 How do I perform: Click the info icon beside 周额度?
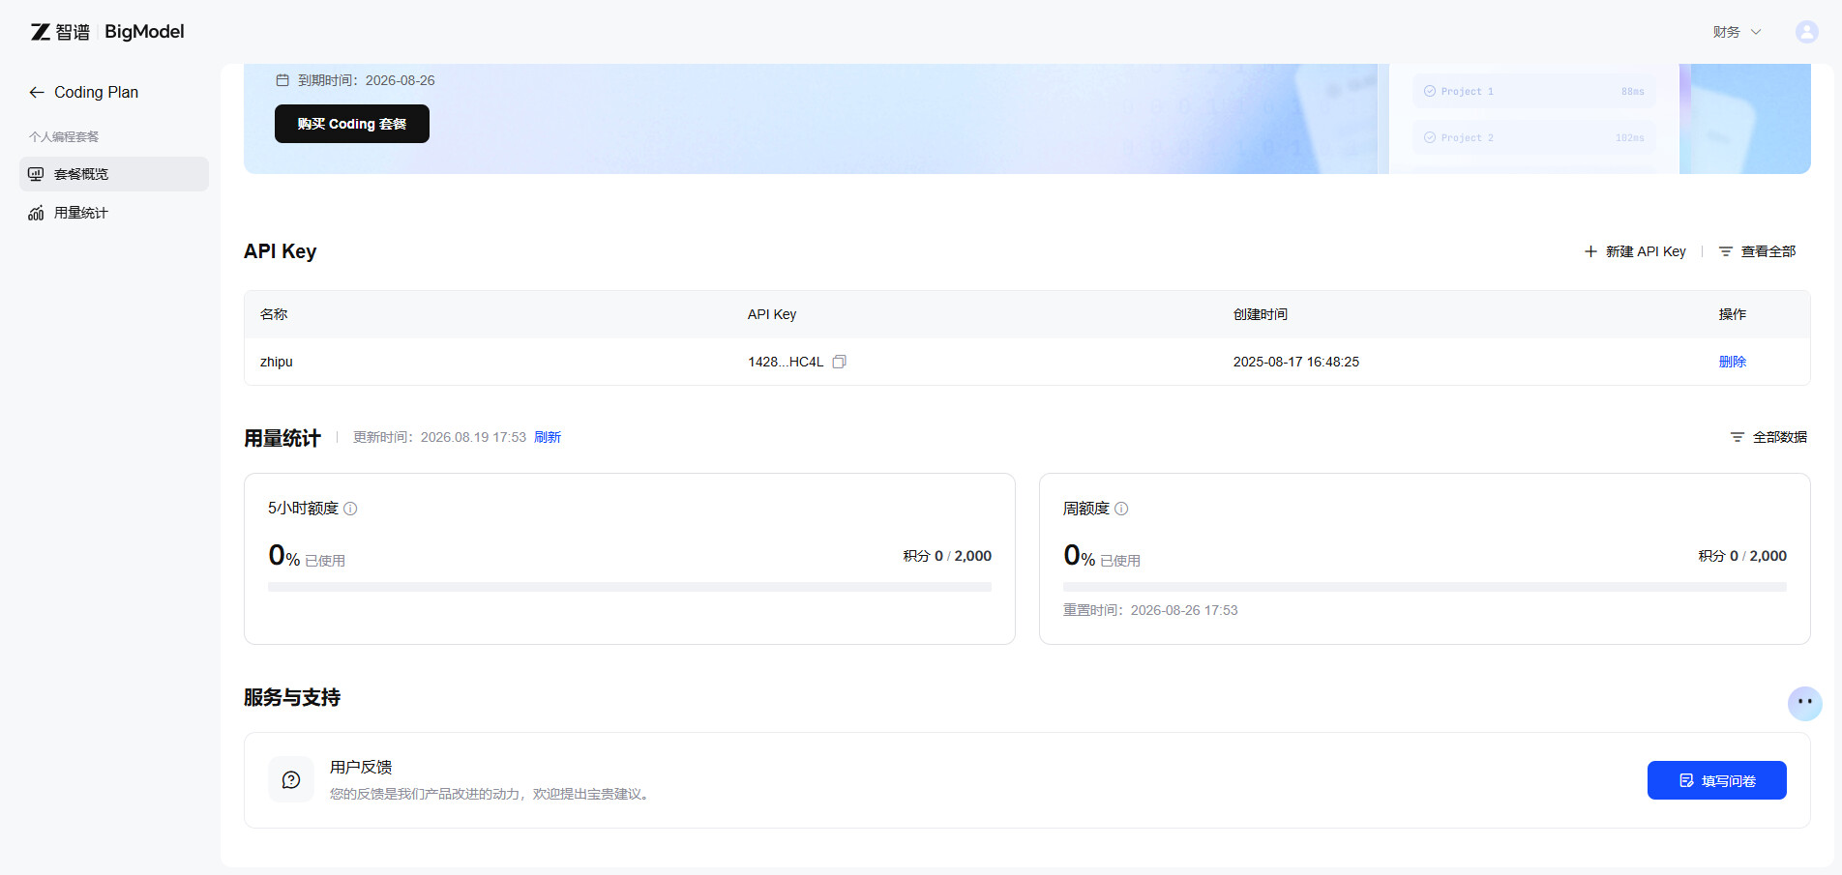click(1121, 509)
